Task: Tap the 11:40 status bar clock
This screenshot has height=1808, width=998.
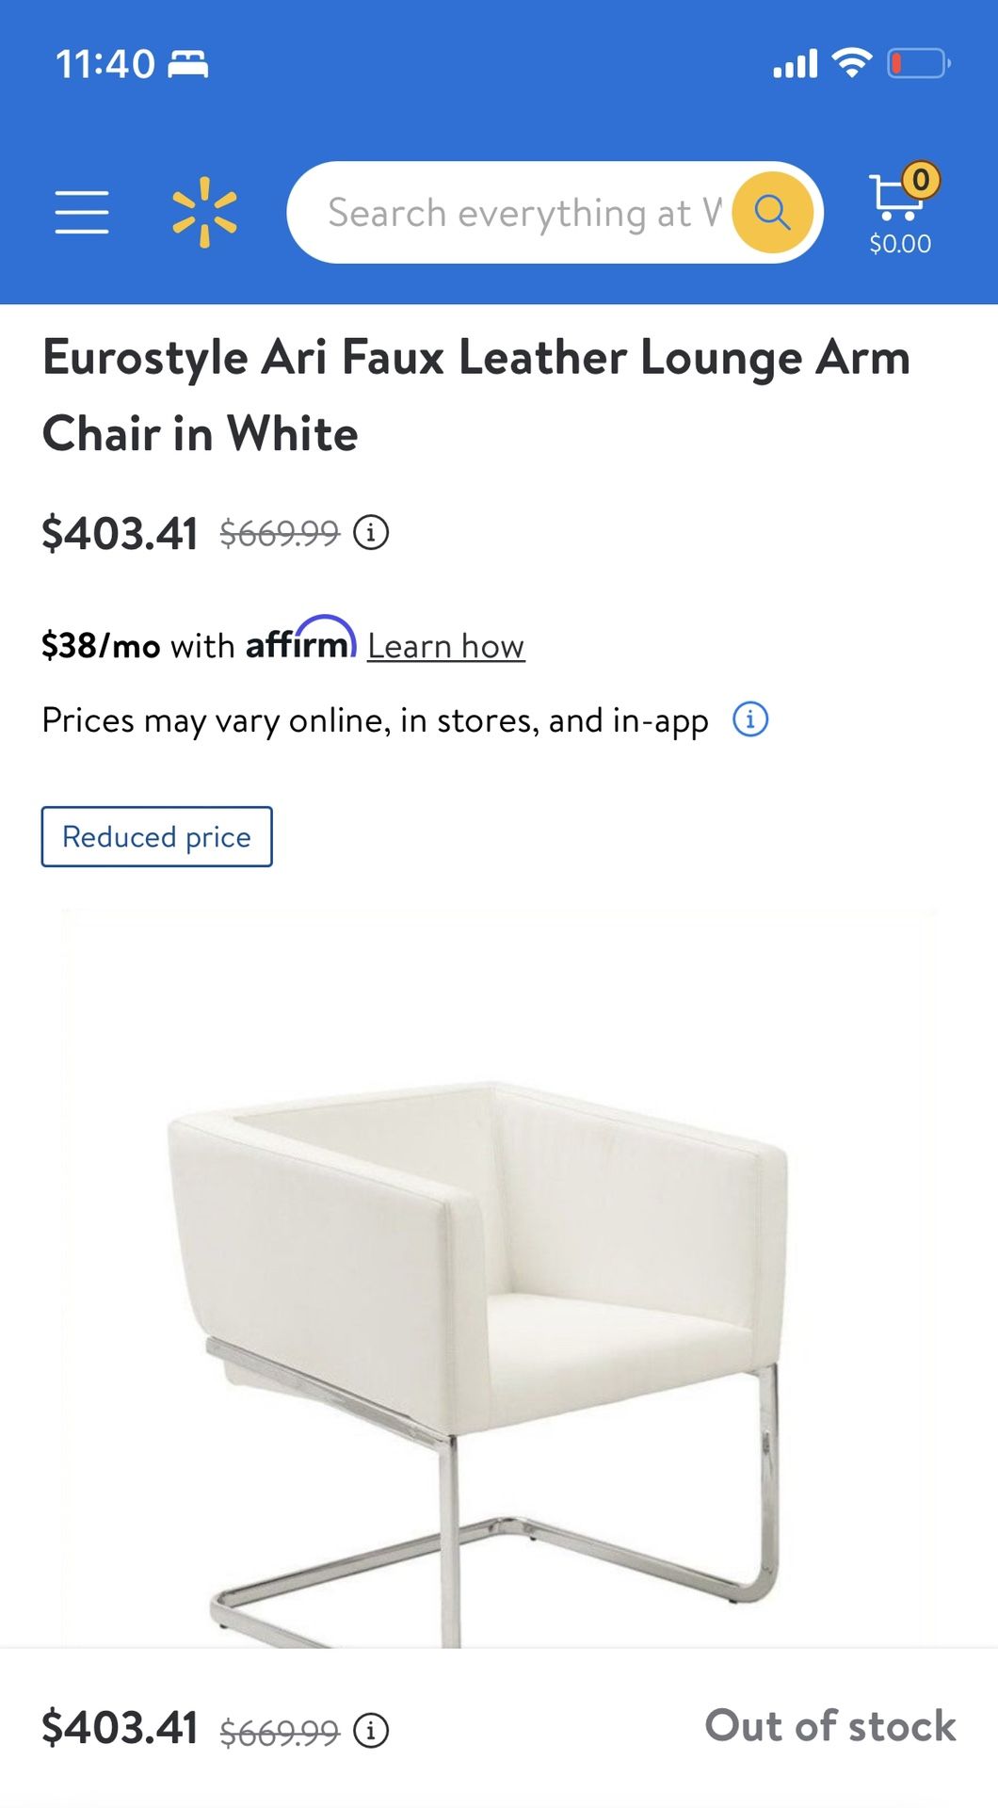Action: (x=105, y=64)
